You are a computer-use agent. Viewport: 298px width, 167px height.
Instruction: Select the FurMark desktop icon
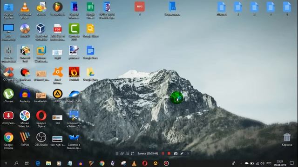point(74,74)
